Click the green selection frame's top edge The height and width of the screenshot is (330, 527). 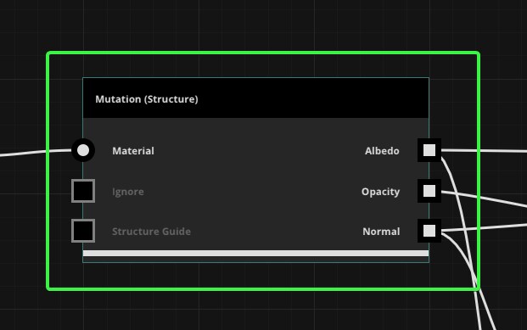click(263, 53)
